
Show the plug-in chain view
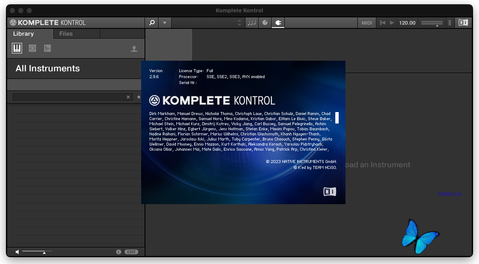[x=278, y=22]
